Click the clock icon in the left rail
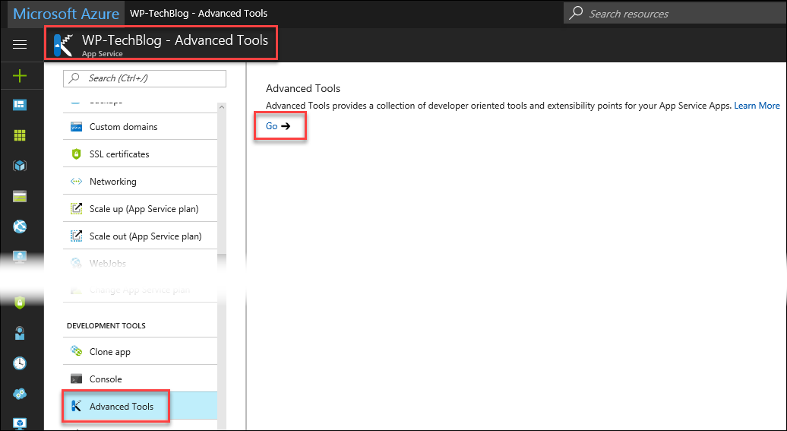The image size is (787, 431). coord(20,363)
